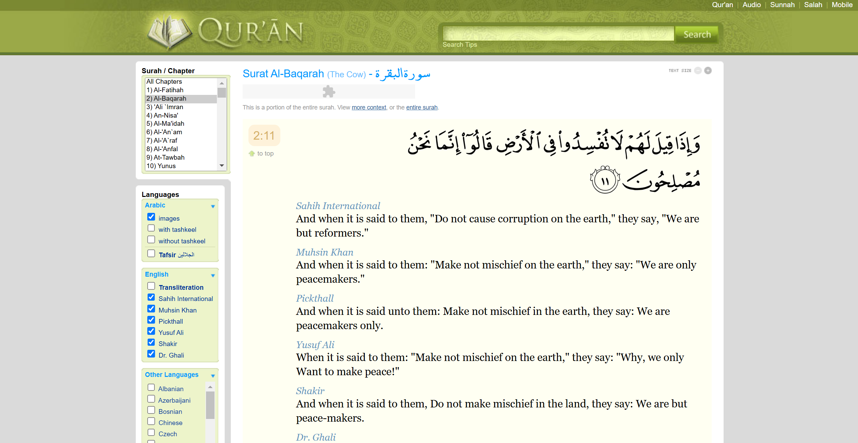Collapse the Arabic languages section
This screenshot has height=443, width=858.
coord(213,206)
